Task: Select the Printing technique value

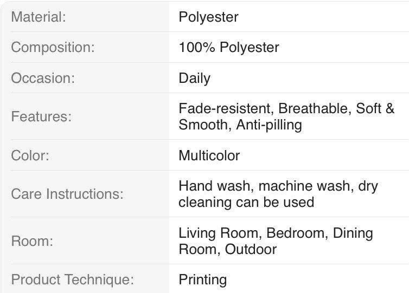Action: pos(203,280)
